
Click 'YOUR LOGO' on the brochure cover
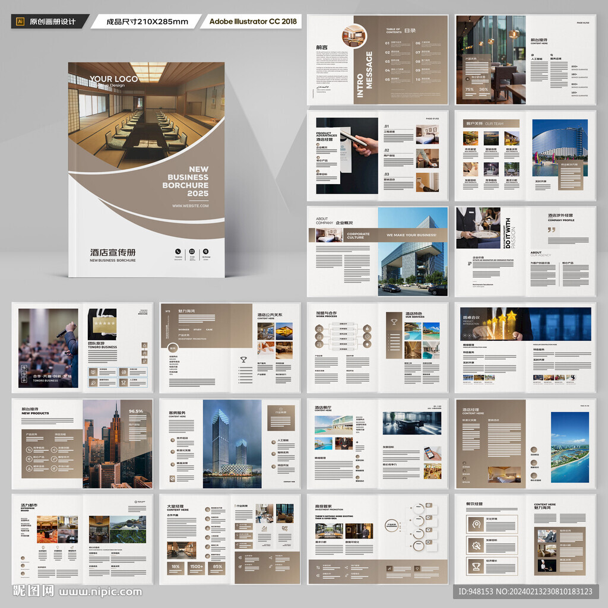pos(113,79)
